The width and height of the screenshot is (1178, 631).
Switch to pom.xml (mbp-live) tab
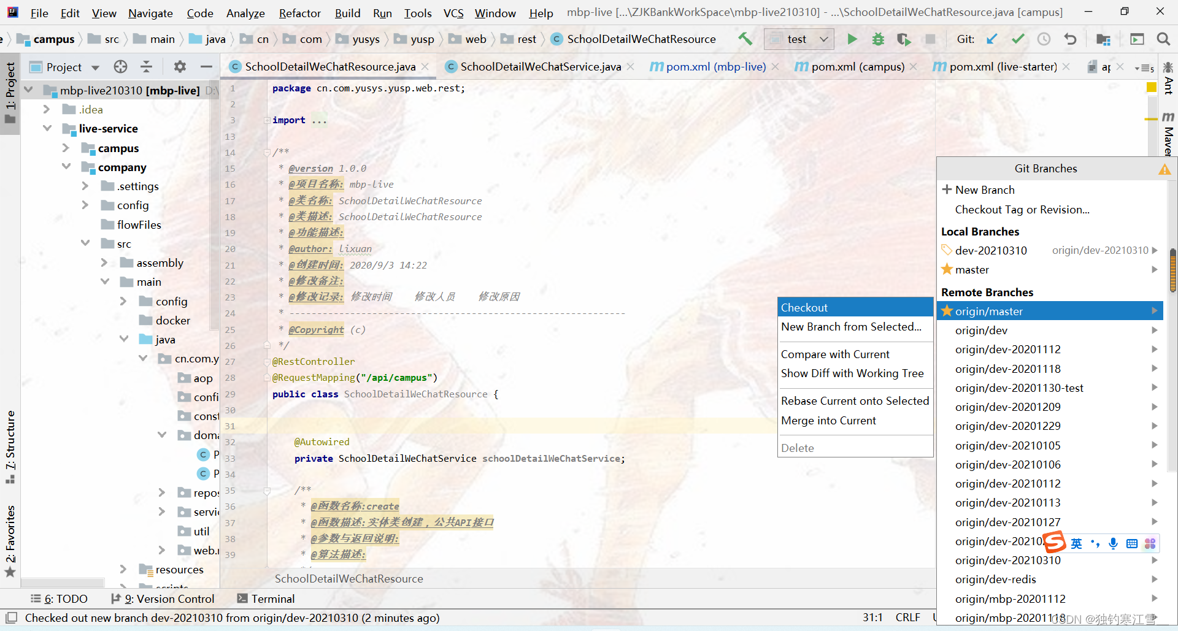tap(715, 66)
